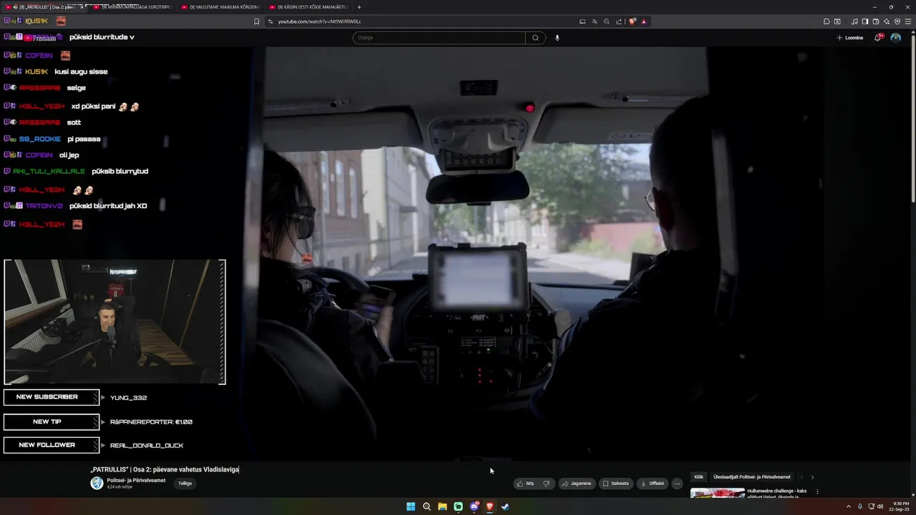Screen dimensions: 916x515
Task: Open a new browser tab with plus
Action: [359, 7]
